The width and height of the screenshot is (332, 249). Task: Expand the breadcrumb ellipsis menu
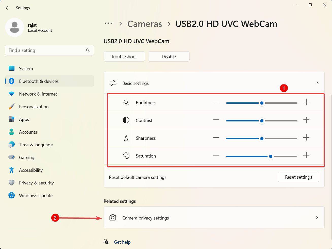(x=108, y=23)
